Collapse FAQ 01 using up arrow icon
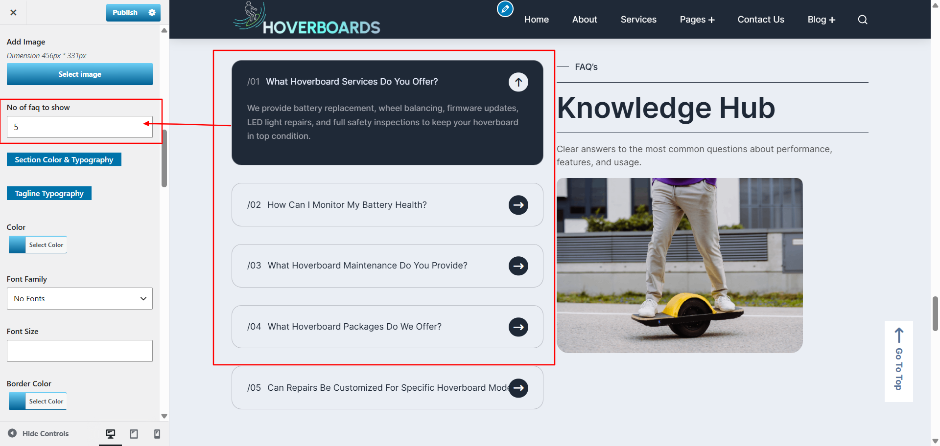The width and height of the screenshot is (940, 446). point(518,82)
